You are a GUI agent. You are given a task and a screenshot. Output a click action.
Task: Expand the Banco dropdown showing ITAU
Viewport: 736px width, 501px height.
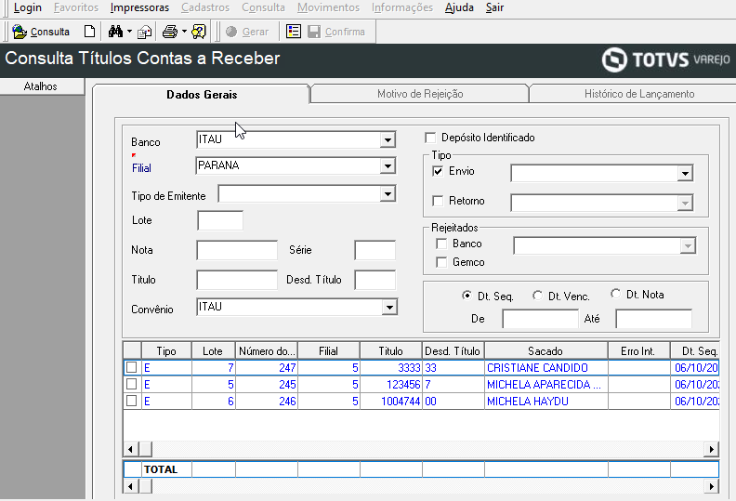tap(388, 139)
